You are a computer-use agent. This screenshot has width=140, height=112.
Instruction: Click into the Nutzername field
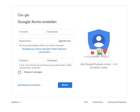(x=45, y=41)
